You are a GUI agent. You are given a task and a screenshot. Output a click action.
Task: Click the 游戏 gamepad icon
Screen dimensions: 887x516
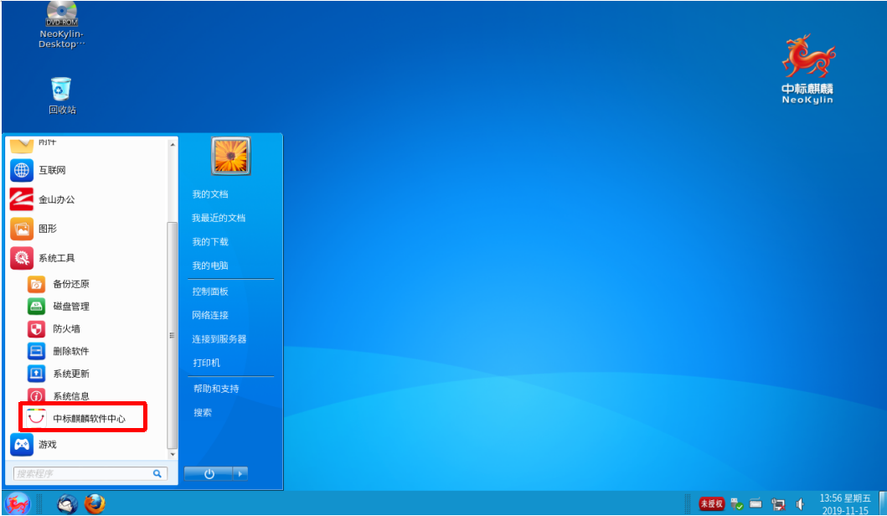(22, 445)
